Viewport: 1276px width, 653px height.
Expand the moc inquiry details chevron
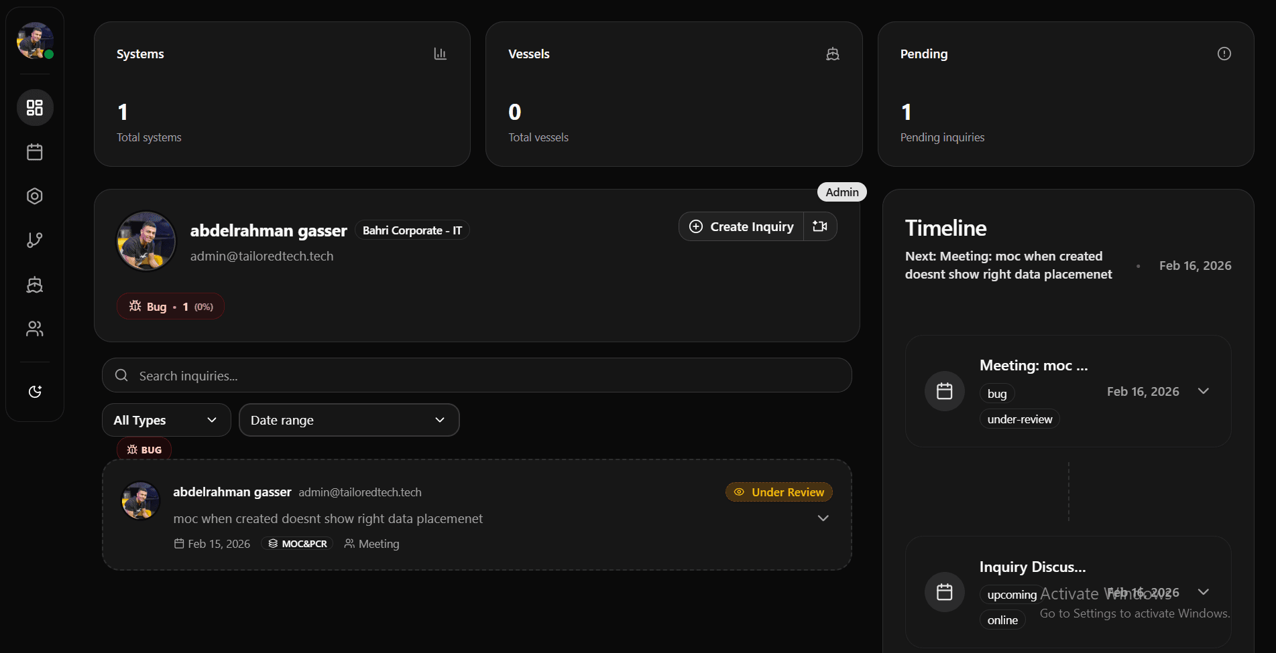(x=823, y=518)
